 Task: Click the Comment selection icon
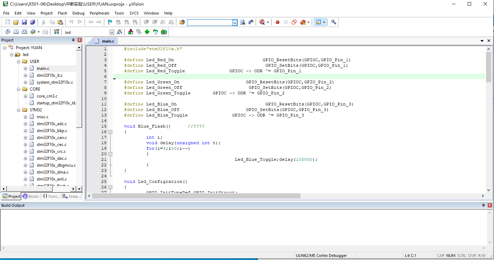tap(163, 22)
